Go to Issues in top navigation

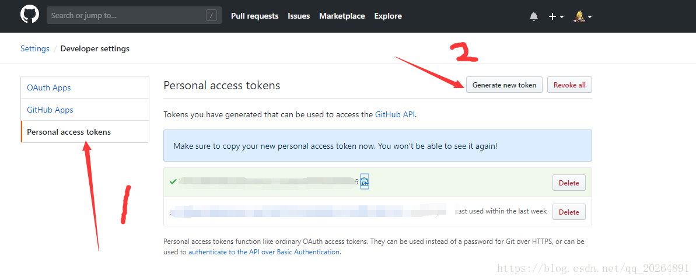coord(299,16)
